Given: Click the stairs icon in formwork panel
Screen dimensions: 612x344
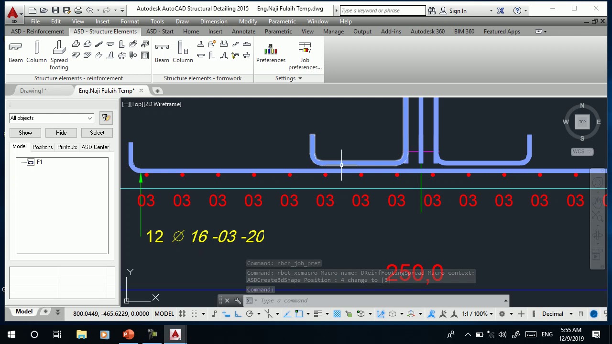Looking at the screenshot, I should point(235,44).
